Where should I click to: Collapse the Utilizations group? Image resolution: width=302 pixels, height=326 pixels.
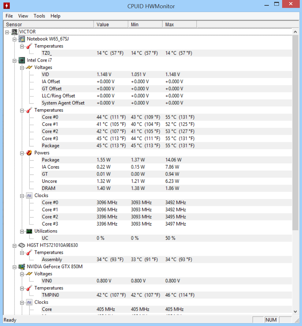(x=22, y=231)
